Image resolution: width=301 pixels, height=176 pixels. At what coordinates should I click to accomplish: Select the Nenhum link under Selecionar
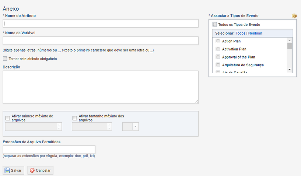coord(255,33)
